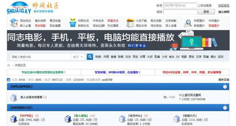Open the red VIP专区 forum
236x126 pixels.
26,116
